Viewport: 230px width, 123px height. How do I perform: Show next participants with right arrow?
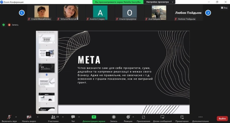pyautogui.click(x=208, y=13)
